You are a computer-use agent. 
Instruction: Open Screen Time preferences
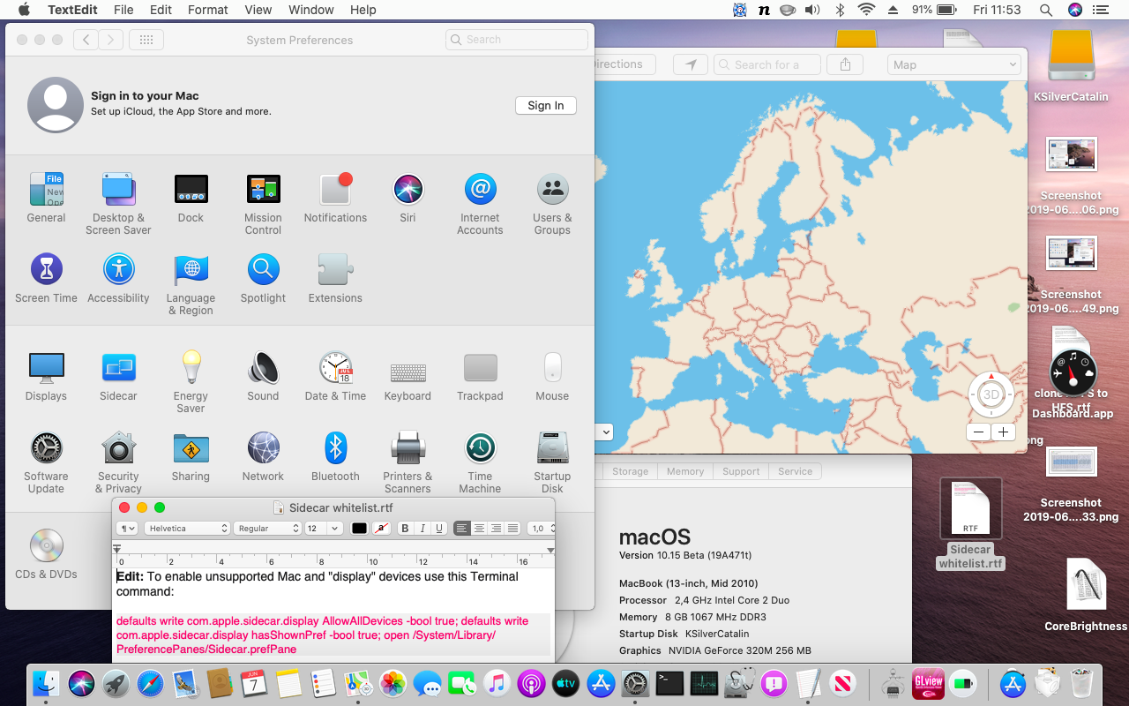point(46,278)
